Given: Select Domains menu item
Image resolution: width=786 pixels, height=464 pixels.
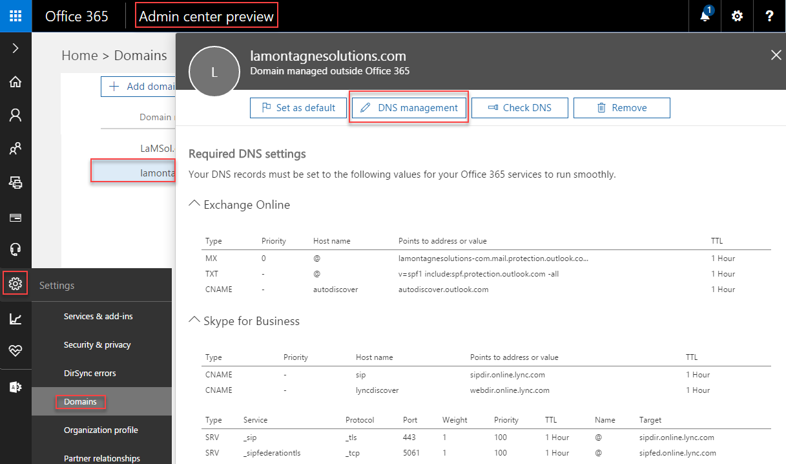Looking at the screenshot, I should [x=80, y=401].
